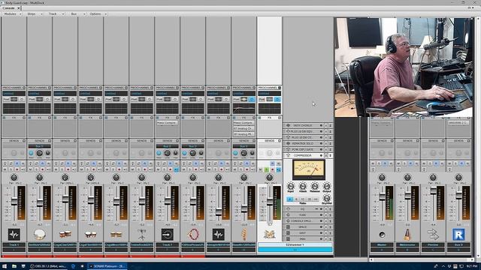The image size is (481, 270).
Task: Click the EZdrummer strip volume fader
Action: click(269, 201)
